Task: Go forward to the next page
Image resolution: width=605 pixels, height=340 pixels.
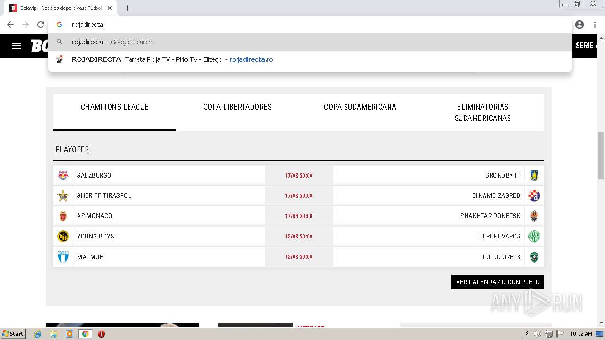Action: pyautogui.click(x=26, y=25)
